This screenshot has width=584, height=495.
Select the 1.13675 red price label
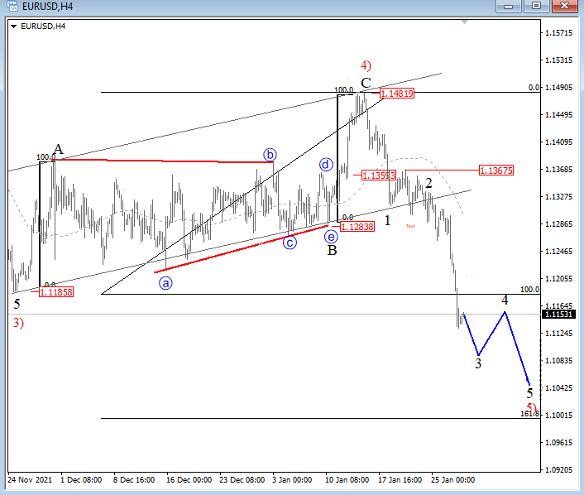496,171
